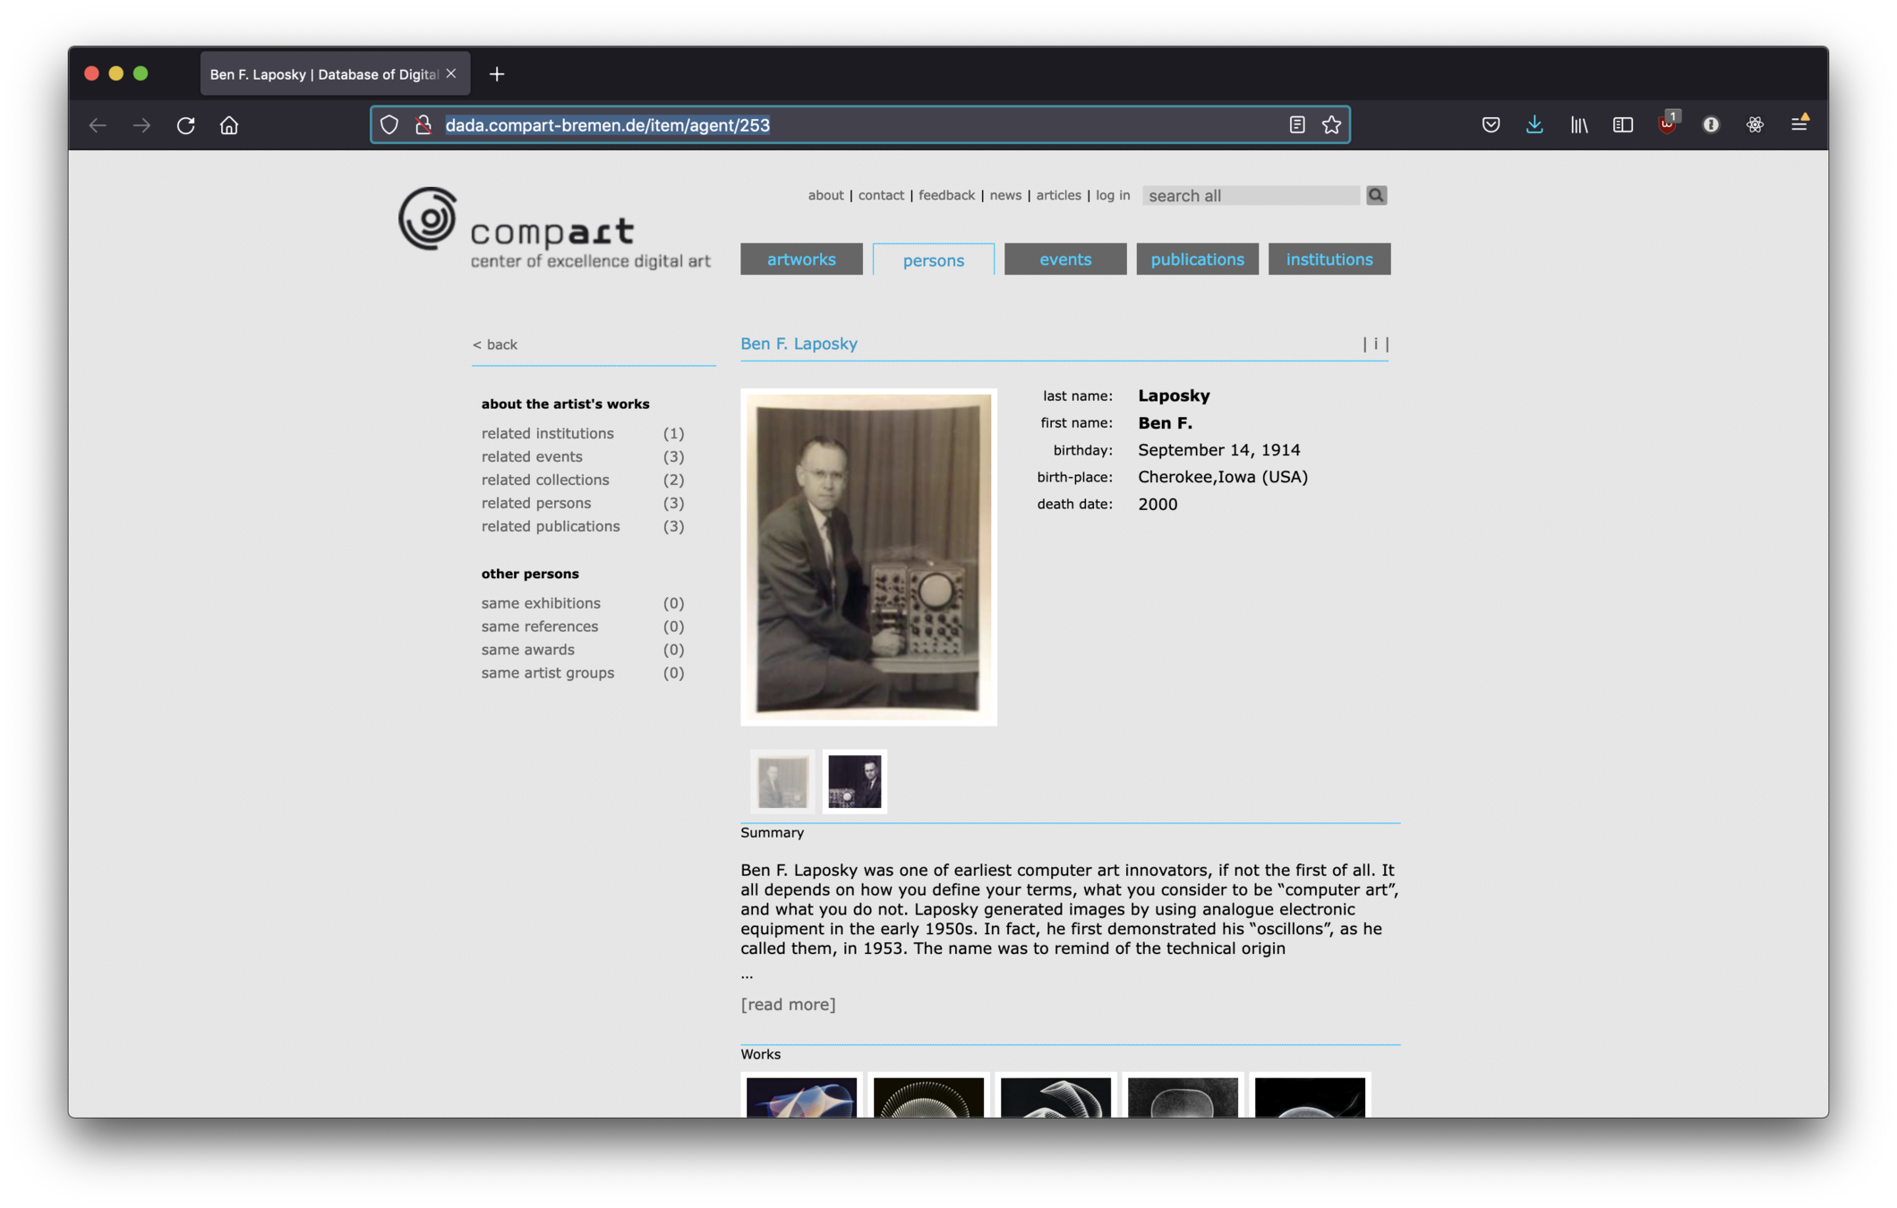This screenshot has width=1897, height=1208.
Task: Open the downloads arrow icon
Action: (1534, 125)
